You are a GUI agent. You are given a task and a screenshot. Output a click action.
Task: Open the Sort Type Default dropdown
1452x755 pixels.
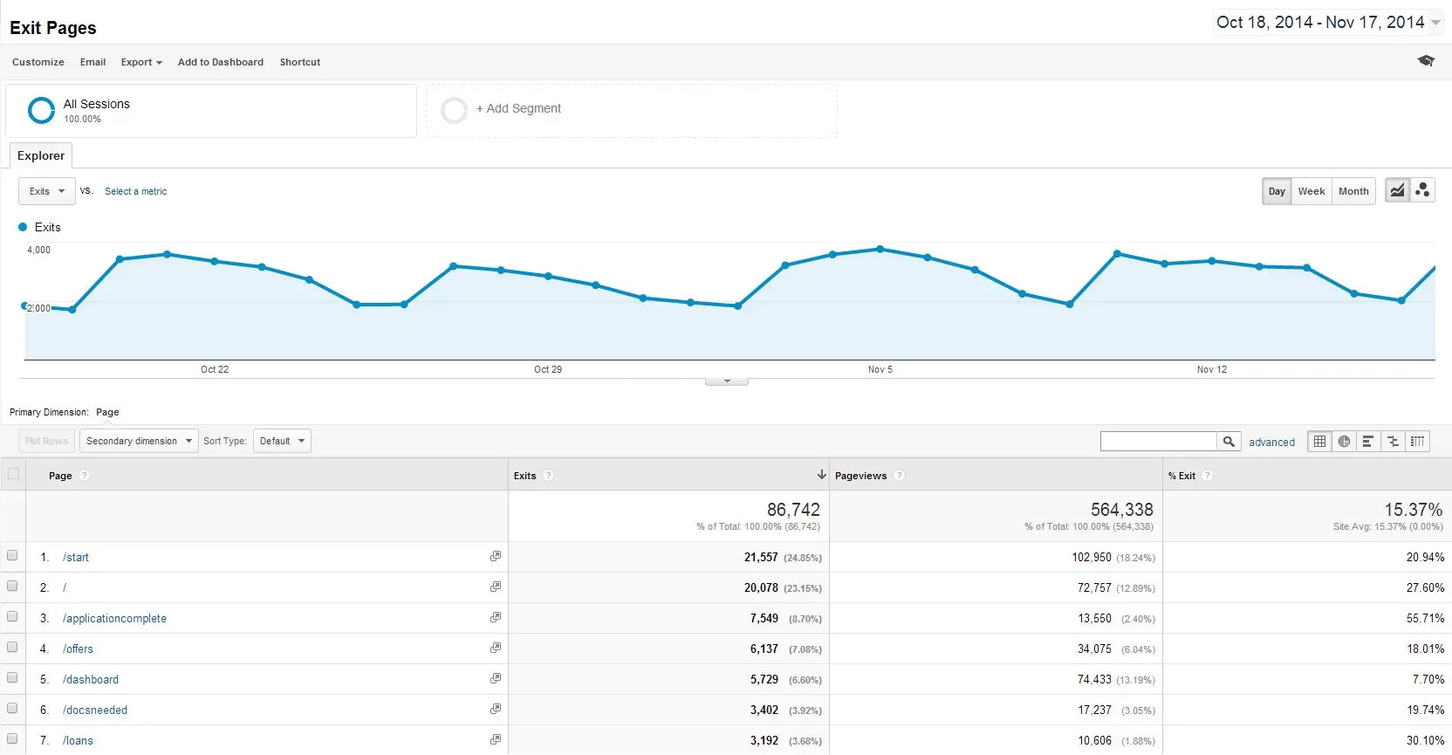(282, 442)
